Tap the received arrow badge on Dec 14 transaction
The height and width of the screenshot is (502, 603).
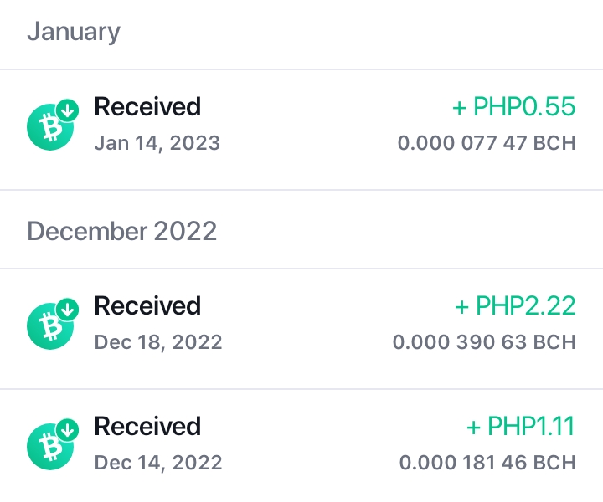tap(68, 430)
